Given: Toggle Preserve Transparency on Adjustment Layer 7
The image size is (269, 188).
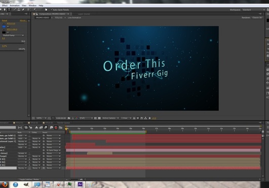Looking at the screenshot, I should (x=29, y=141).
